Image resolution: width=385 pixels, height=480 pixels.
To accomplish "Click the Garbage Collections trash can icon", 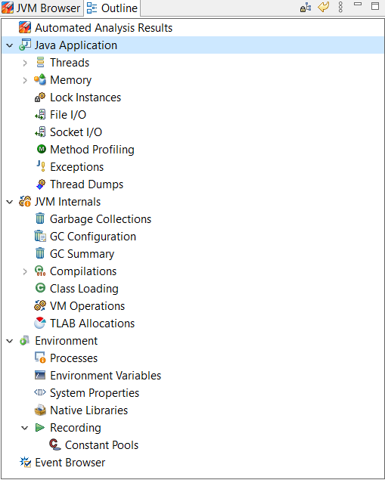I will pos(40,219).
